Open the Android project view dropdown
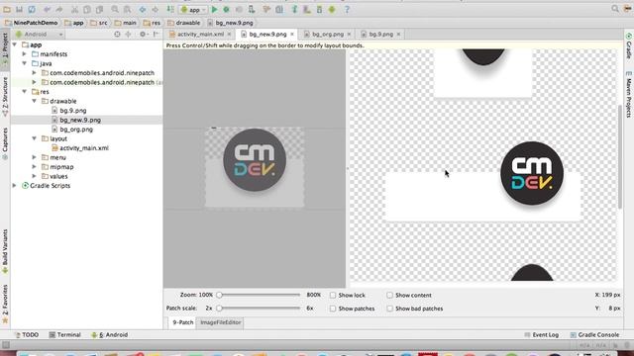 click(x=39, y=35)
